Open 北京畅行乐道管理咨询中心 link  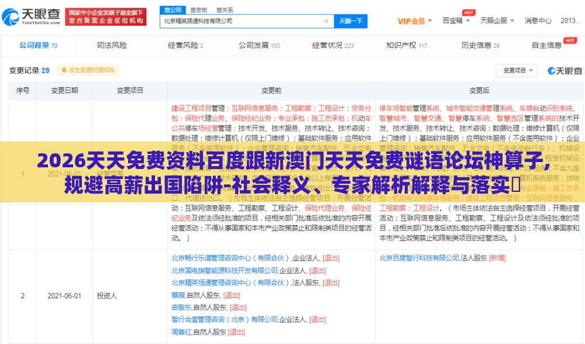230,258
